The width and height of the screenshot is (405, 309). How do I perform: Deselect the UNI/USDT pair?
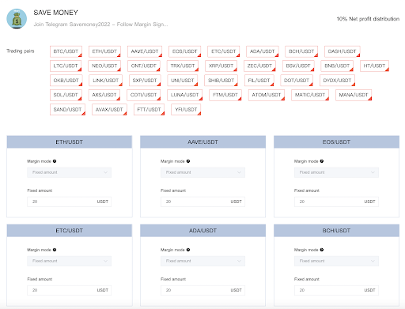(183, 81)
